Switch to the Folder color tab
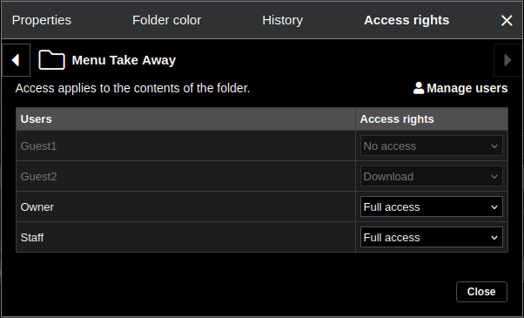Viewport: 524px width, 318px height. [x=167, y=20]
